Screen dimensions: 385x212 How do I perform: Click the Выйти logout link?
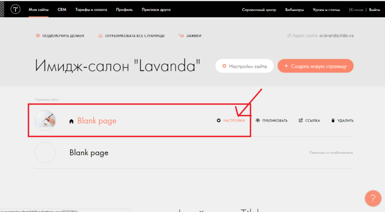pyautogui.click(x=374, y=10)
